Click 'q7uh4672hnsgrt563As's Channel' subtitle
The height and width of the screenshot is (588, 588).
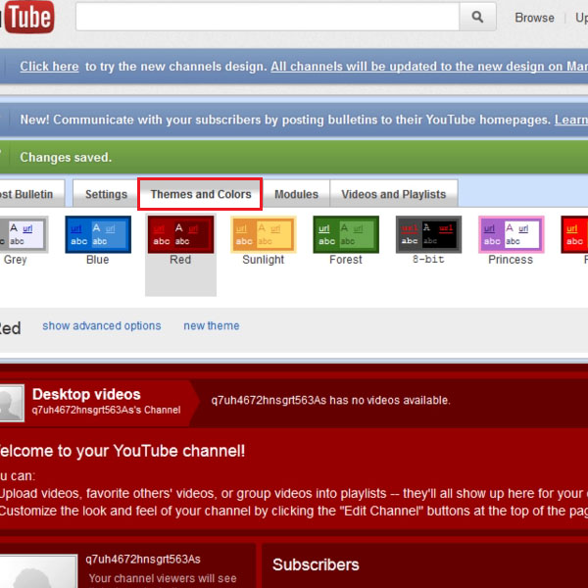106,410
